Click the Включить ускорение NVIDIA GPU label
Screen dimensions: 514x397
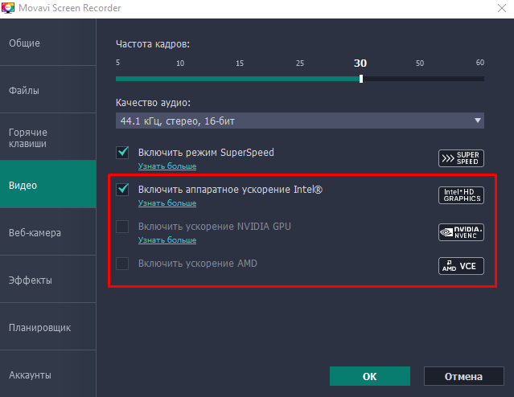click(x=215, y=227)
